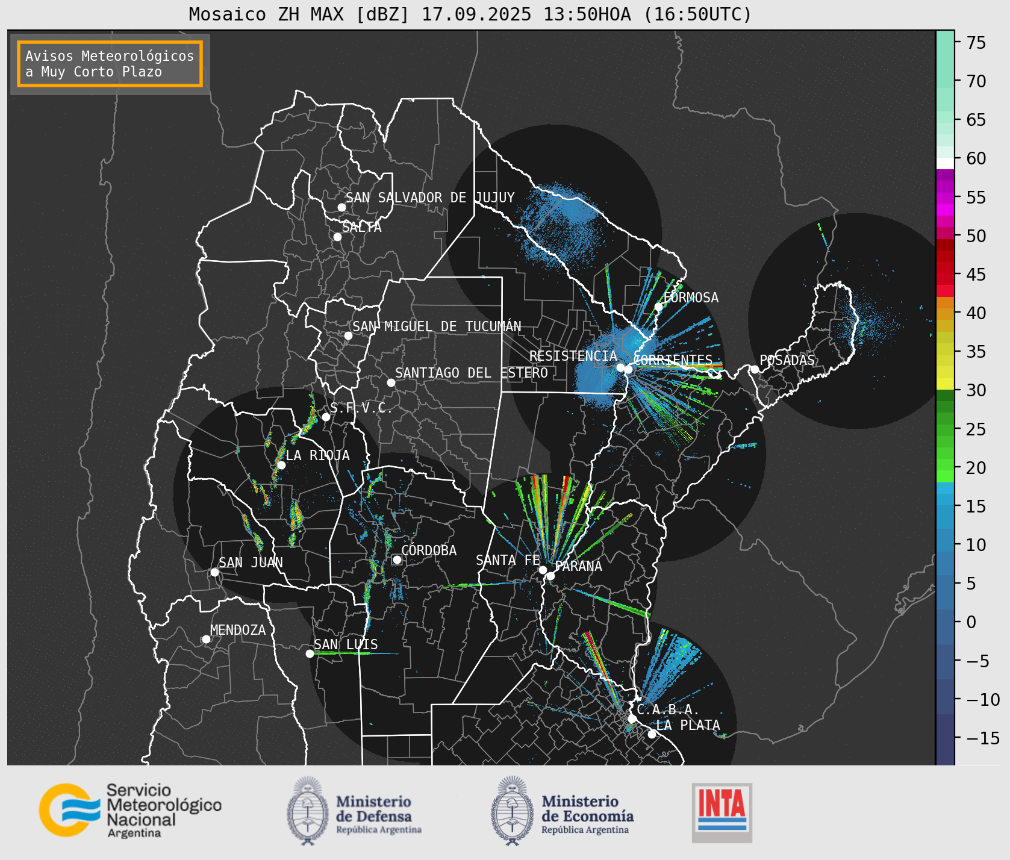Click the legend value 0 label

coord(971,622)
